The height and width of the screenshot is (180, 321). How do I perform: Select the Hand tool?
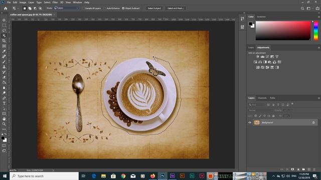pos(4,119)
